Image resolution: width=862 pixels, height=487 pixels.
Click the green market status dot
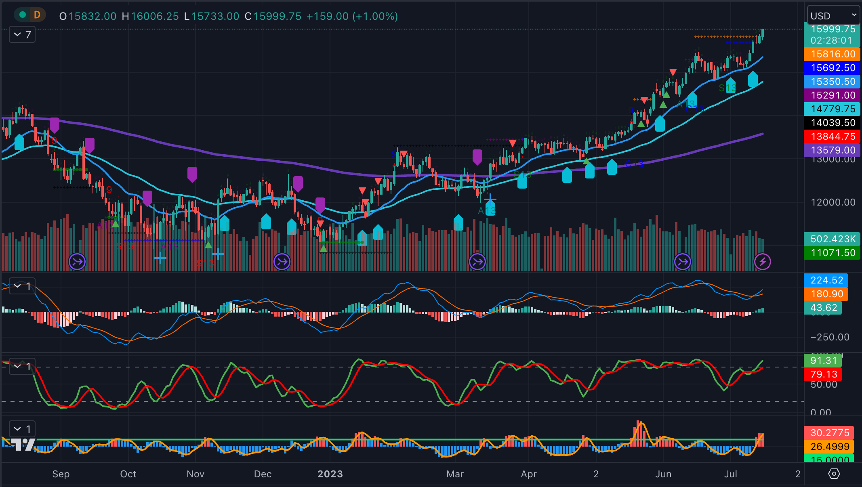23,15
